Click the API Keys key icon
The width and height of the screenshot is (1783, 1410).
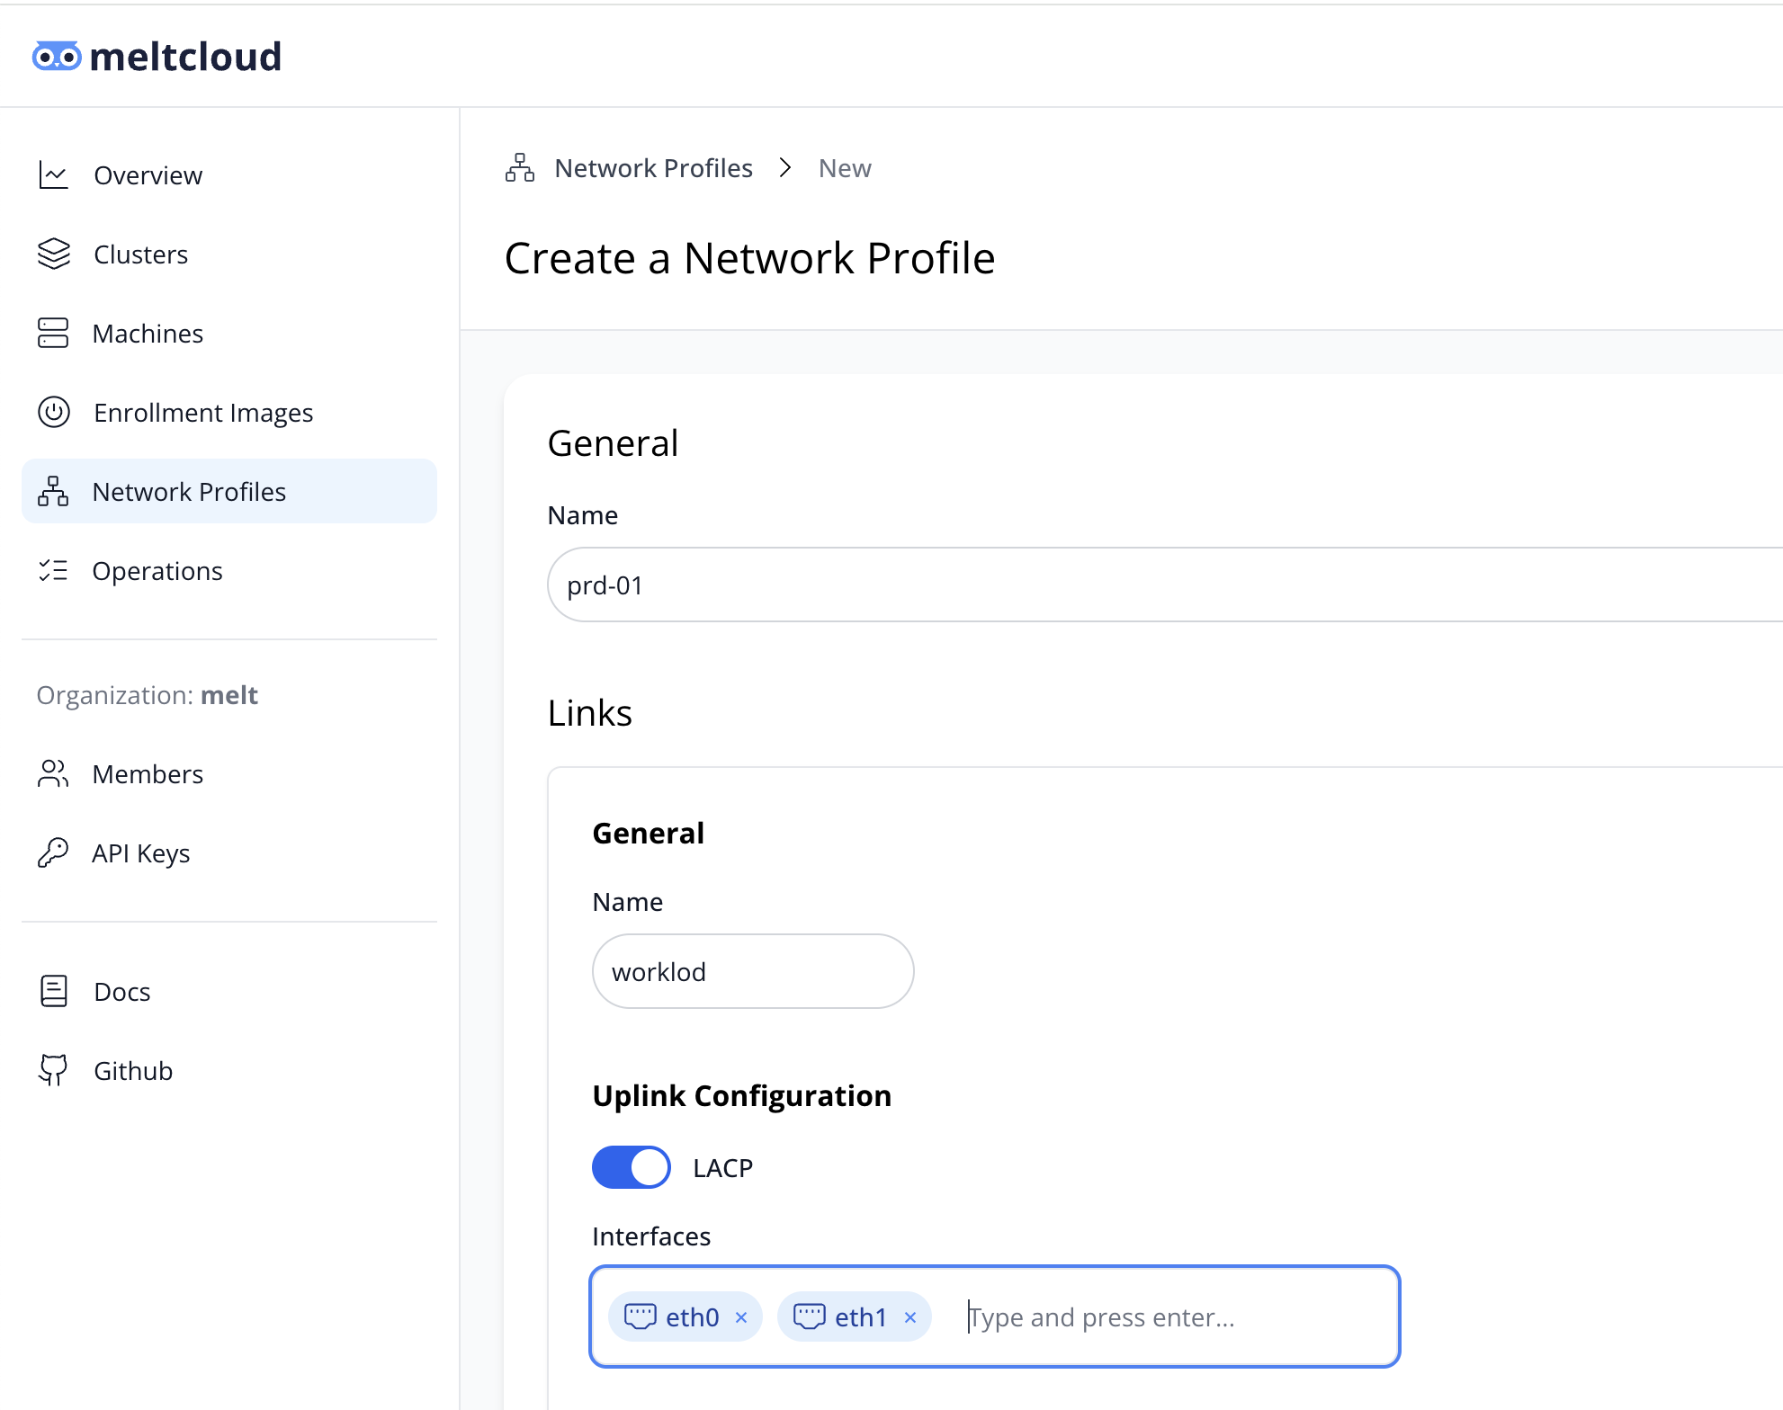[x=53, y=853]
